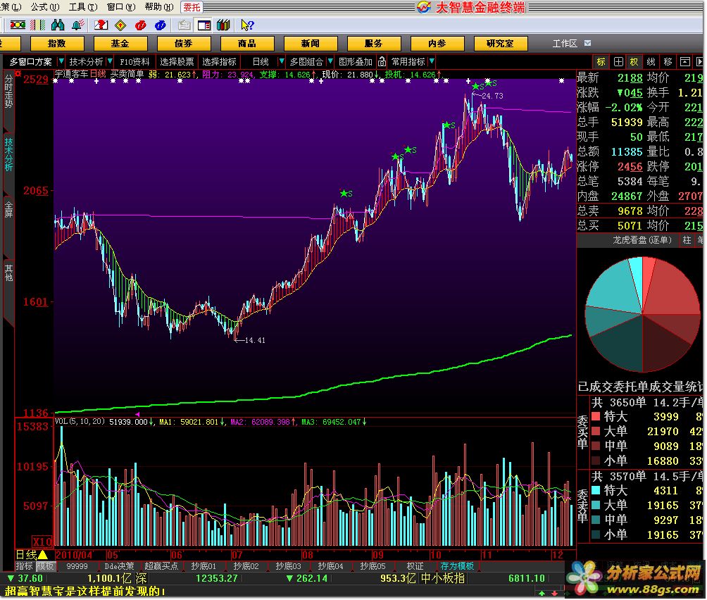Screen dimensions: 707x600
Task: Click the collapse panel box icon
Action: click(685, 62)
